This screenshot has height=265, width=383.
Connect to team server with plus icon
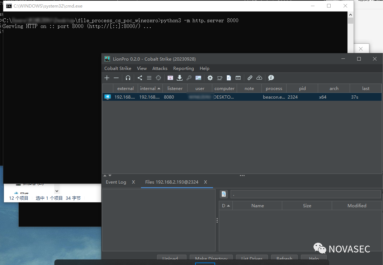(x=107, y=78)
